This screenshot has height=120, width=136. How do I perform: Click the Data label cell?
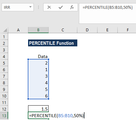(38, 56)
